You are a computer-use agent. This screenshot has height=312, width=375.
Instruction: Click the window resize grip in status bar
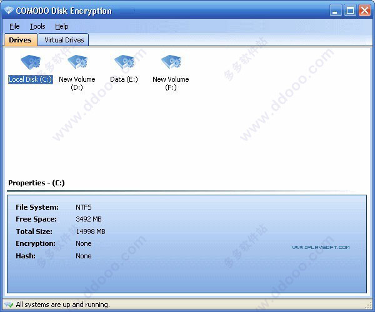click(369, 305)
